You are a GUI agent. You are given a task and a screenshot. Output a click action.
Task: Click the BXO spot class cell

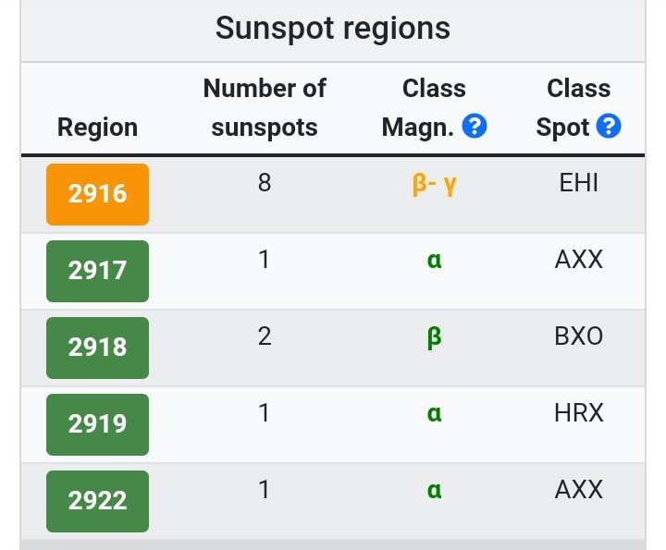point(578,336)
